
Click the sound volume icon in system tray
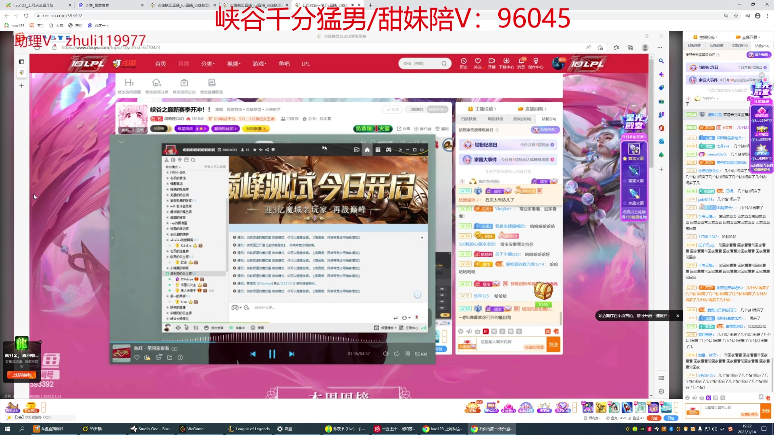tap(714, 429)
